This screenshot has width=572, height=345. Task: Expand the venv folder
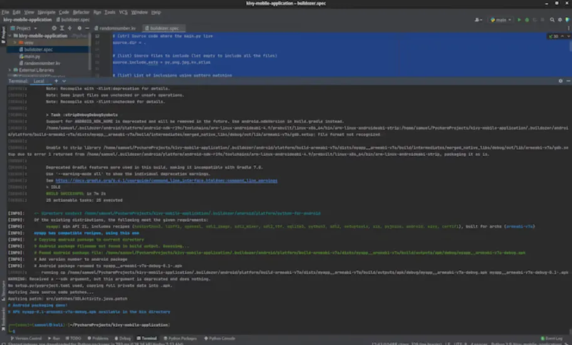pyautogui.click(x=14, y=43)
